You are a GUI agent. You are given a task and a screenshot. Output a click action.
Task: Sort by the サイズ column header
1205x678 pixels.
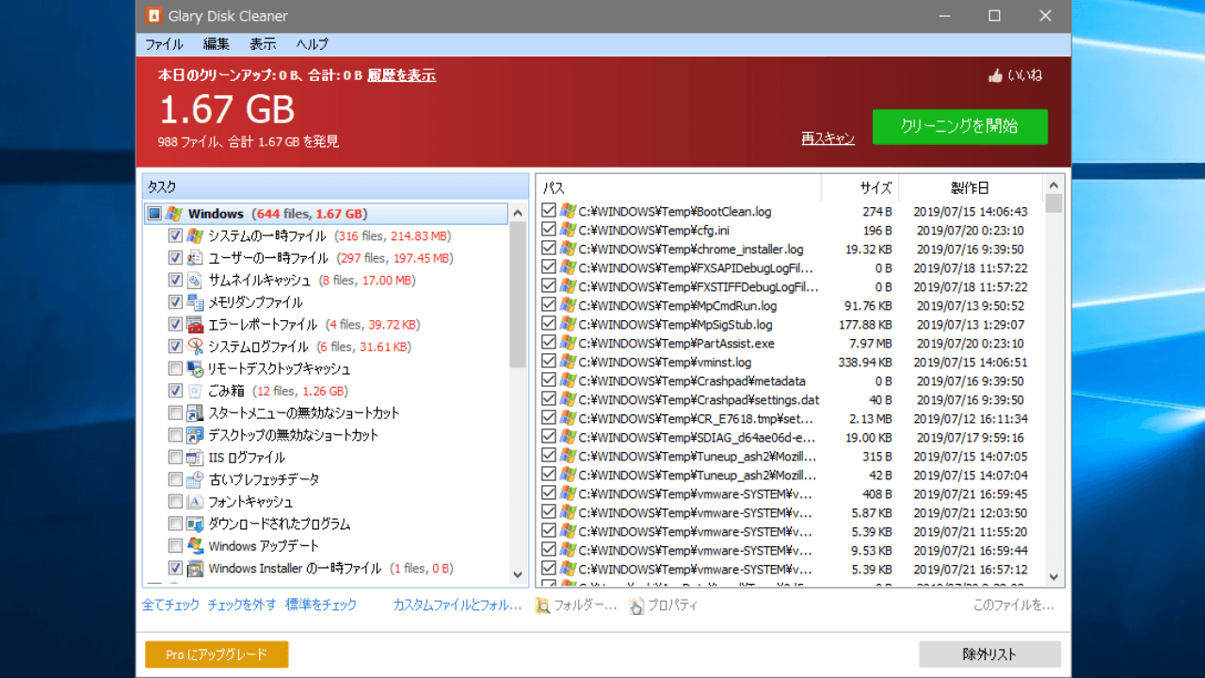pos(860,188)
